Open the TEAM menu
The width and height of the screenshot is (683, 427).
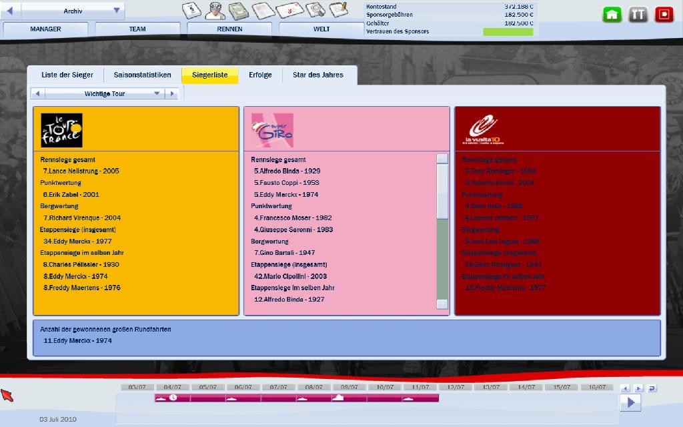pyautogui.click(x=137, y=29)
